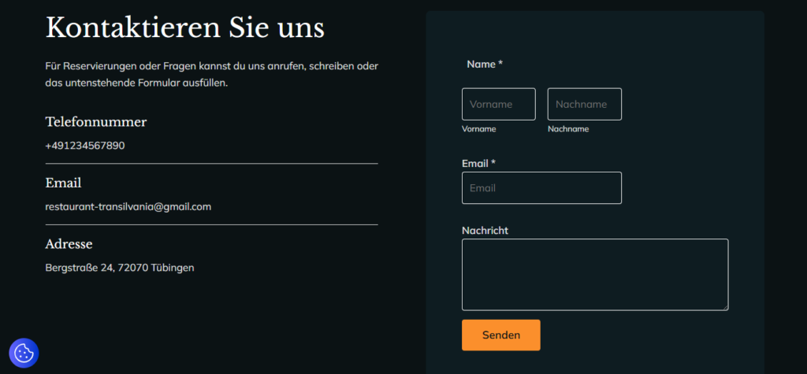Click the Adresse section heading

pos(69,244)
